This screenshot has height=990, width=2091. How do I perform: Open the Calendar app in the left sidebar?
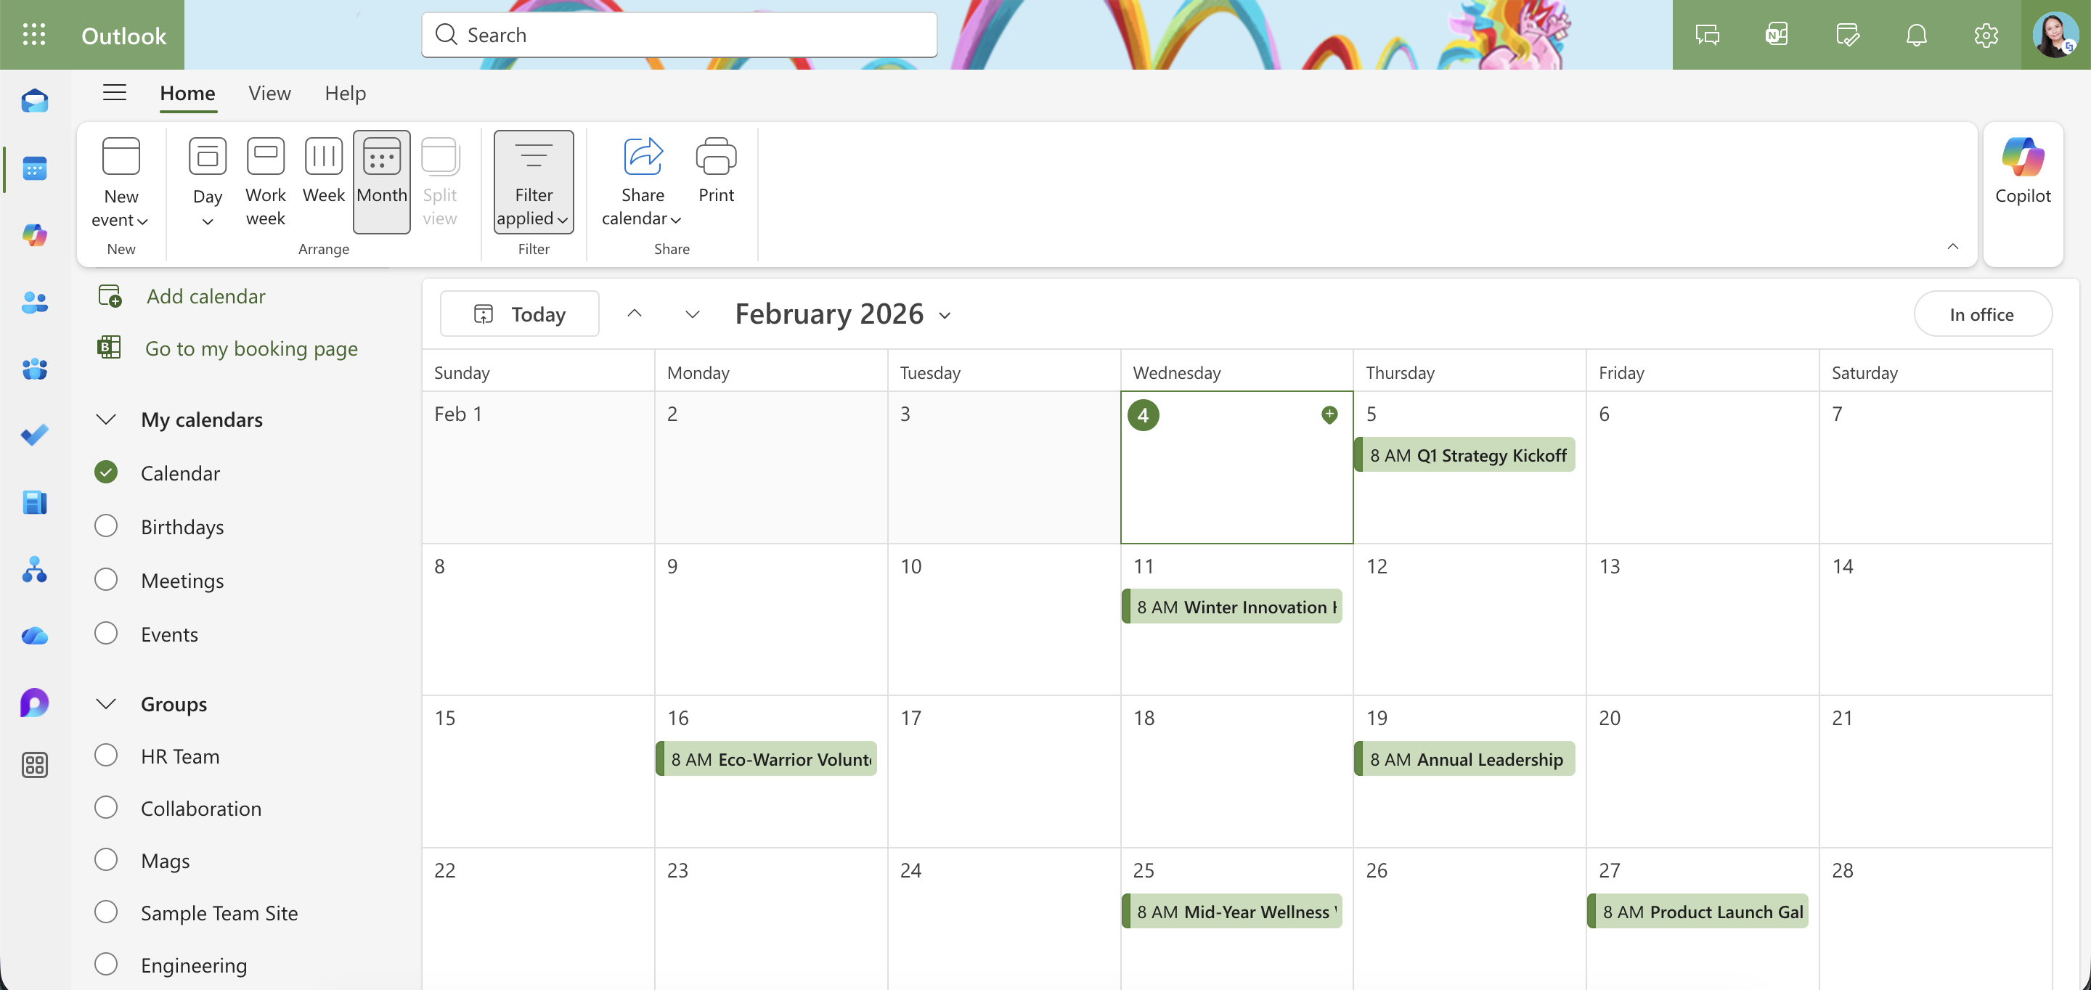(x=35, y=169)
